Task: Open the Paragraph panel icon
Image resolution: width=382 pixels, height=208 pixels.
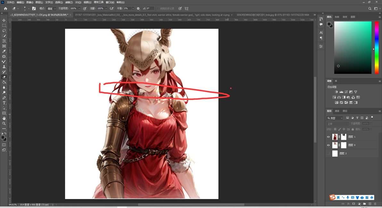Action: pyautogui.click(x=321, y=38)
